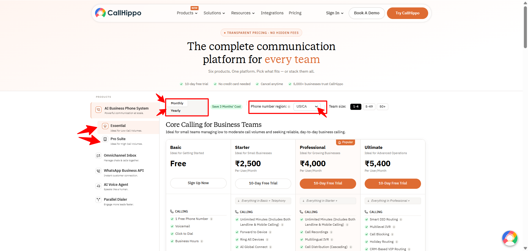The width and height of the screenshot is (528, 251).
Task: Click the Essential plan icon
Action: [x=105, y=126]
